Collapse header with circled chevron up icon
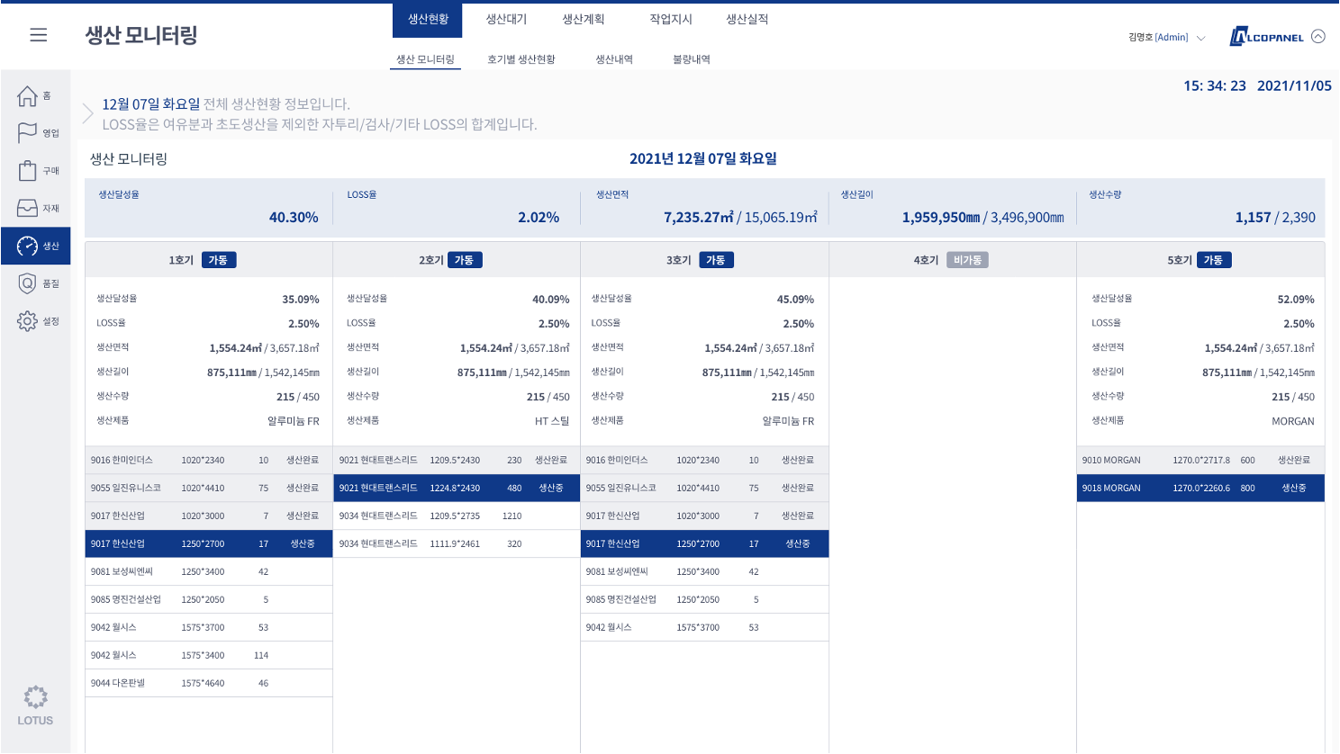The width and height of the screenshot is (1340, 754). coord(1318,37)
